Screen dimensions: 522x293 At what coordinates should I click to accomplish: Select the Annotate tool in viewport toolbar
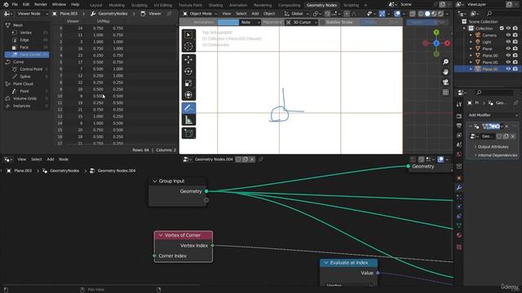[188, 108]
